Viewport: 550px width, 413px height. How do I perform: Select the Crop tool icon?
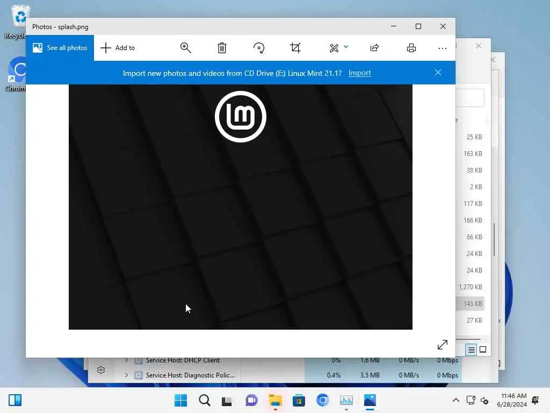coord(295,48)
